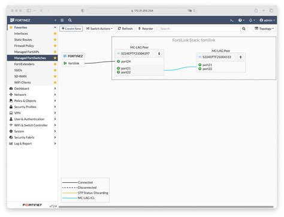This screenshot has height=217, width=284.
Task: Open WiFi Clients in Favorites
Action: 22,82
